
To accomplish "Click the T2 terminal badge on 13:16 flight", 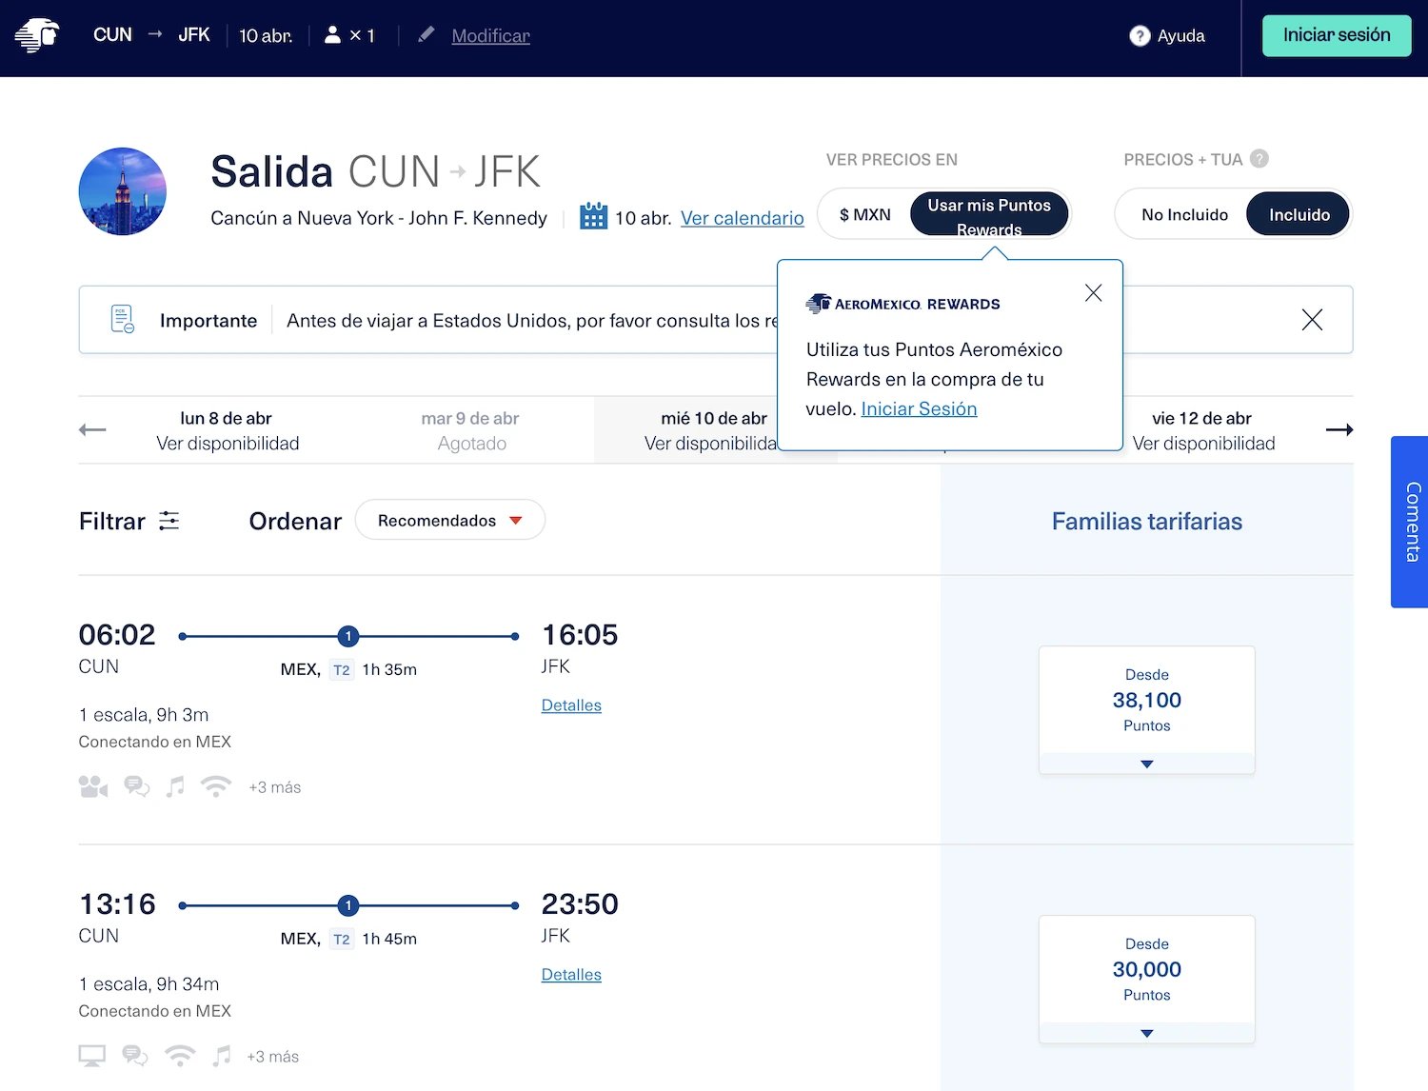I will (x=342, y=939).
